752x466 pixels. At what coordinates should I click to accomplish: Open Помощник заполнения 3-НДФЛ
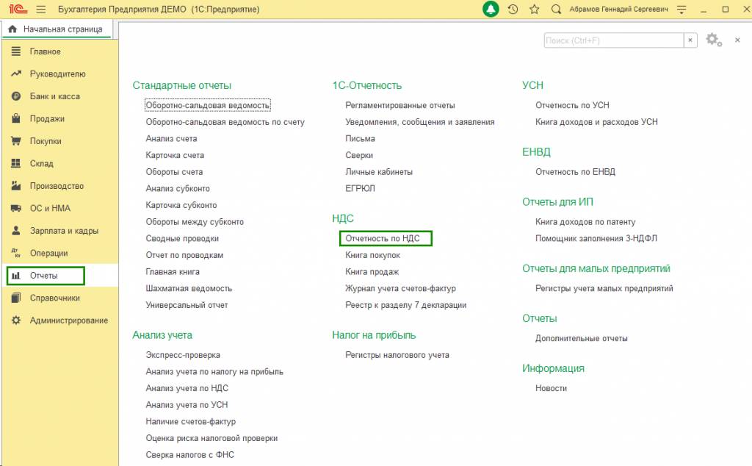[596, 238]
